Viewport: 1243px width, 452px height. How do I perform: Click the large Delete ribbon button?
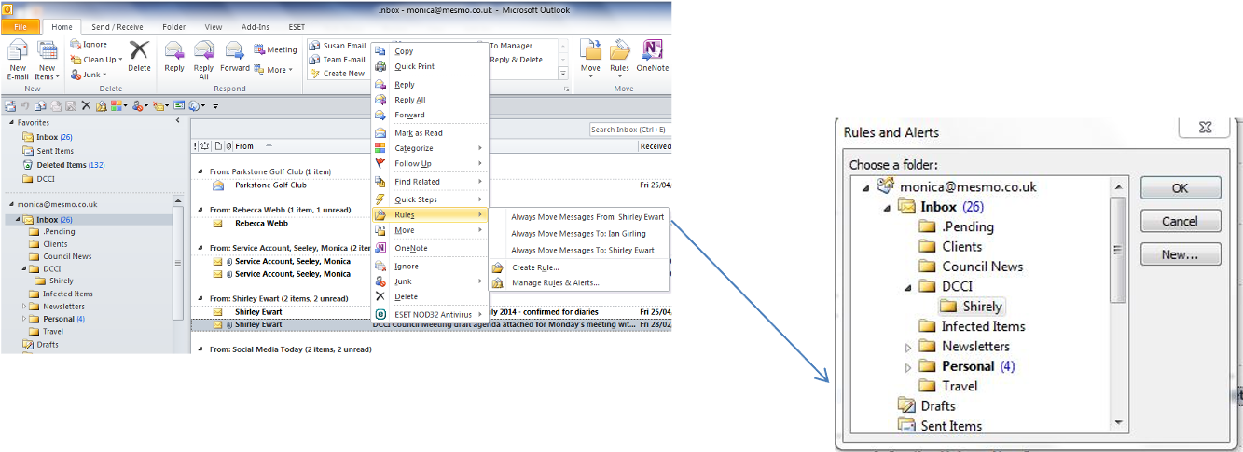coord(139,55)
